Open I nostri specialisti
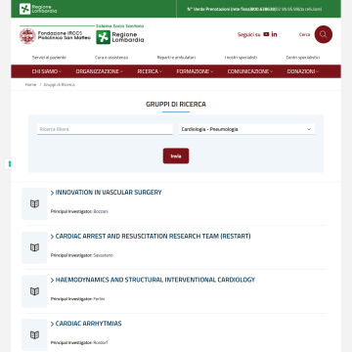This screenshot has width=352, height=352. tap(241, 58)
